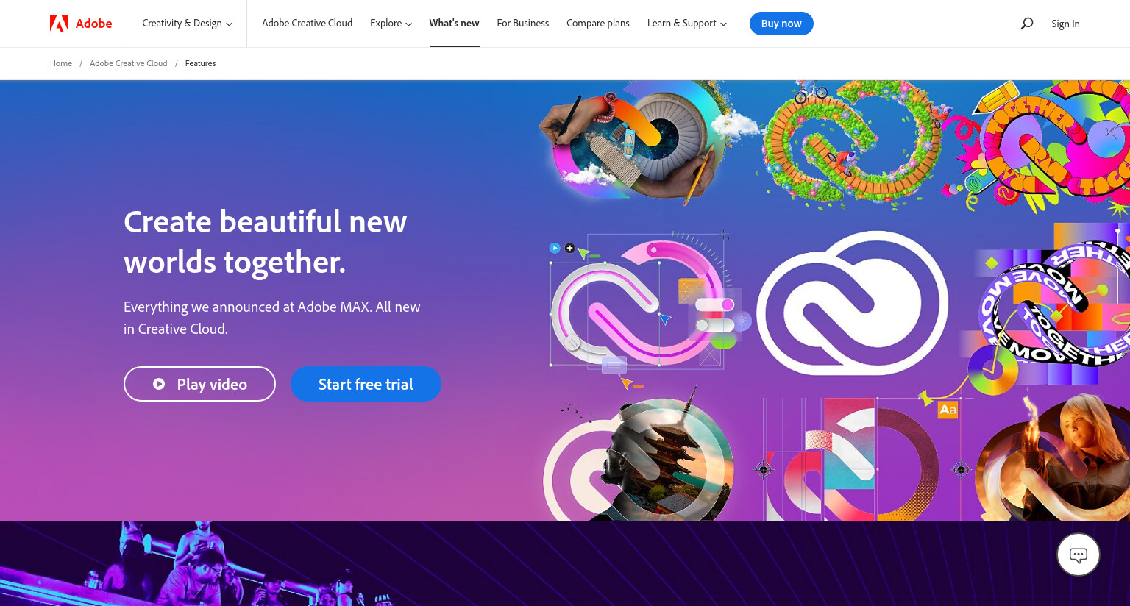1130x606 pixels.
Task: Click the large white Creative Cloud logo
Action: (852, 303)
